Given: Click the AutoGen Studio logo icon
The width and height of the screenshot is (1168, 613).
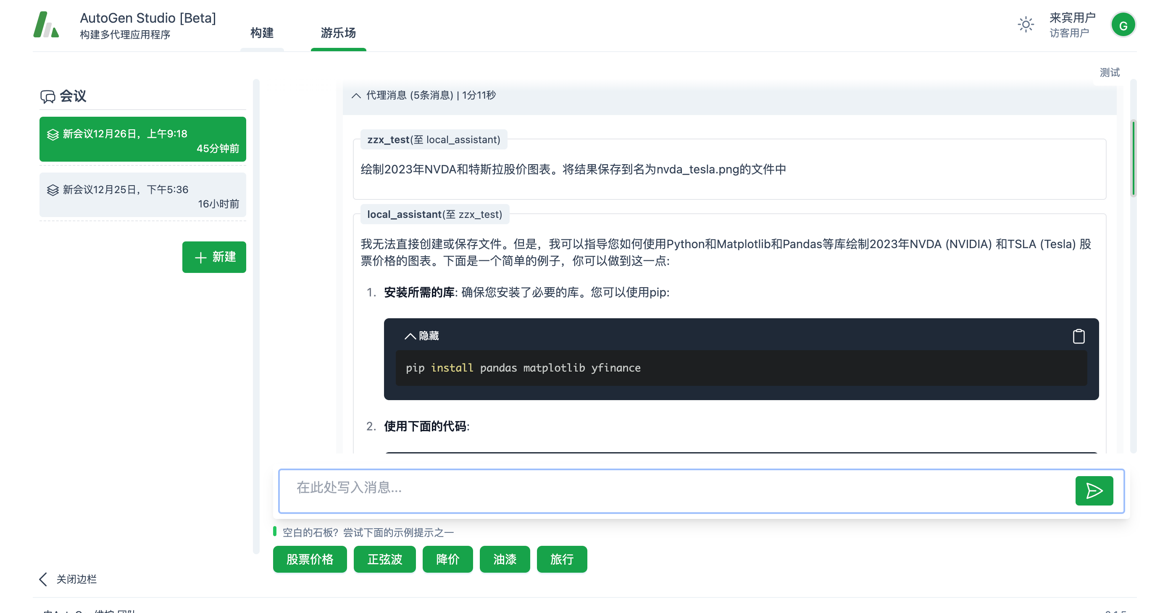Looking at the screenshot, I should point(46,25).
